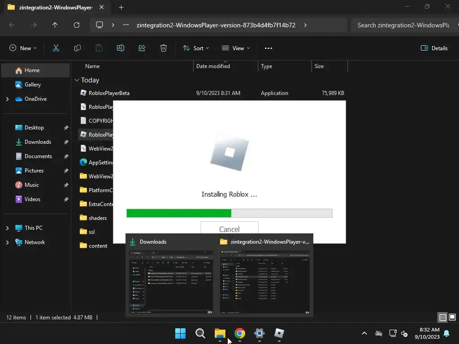Screen dimensions: 459x344
Task: Open the notifications bell in the taskbar
Action: 447,333
